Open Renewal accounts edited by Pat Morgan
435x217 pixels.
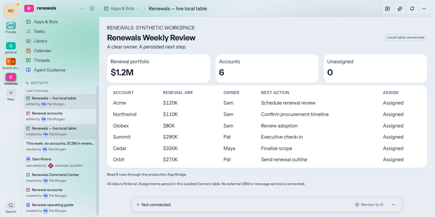tap(60, 116)
